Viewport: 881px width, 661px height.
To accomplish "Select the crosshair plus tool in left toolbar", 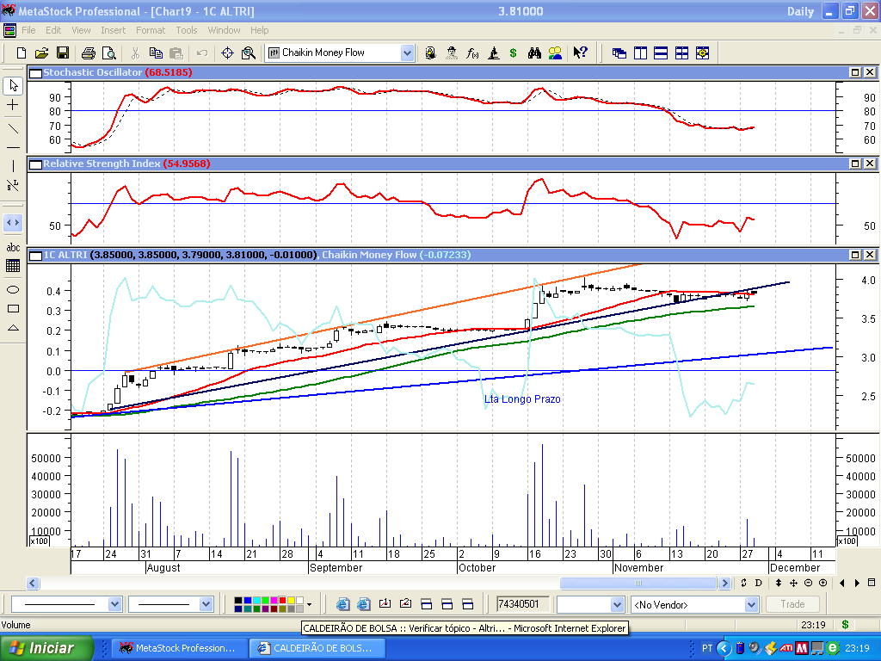I will pos(13,104).
